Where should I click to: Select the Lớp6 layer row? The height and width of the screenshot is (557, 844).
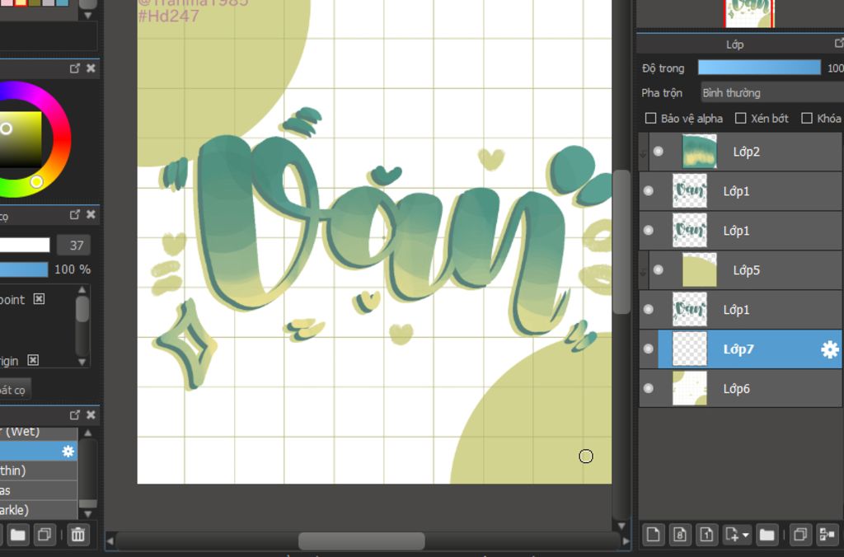[740, 389]
